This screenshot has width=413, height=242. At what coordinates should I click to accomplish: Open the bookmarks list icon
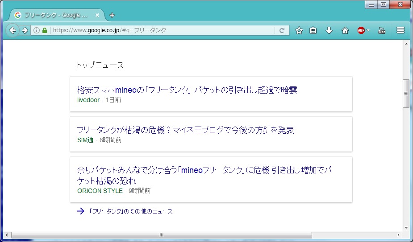(313, 30)
